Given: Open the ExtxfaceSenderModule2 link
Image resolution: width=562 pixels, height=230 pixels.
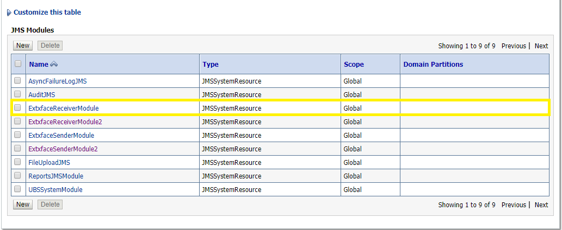Looking at the screenshot, I should tap(63, 149).
